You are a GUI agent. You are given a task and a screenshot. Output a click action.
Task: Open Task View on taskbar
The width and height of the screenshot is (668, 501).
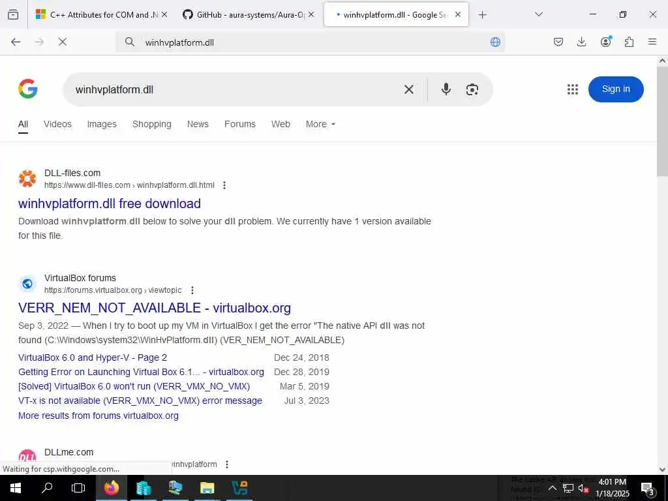(x=78, y=488)
